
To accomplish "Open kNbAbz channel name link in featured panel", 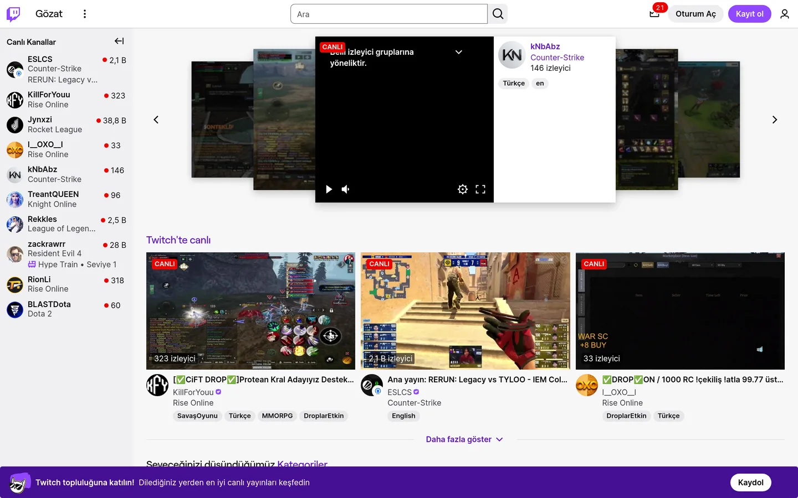I will point(545,46).
